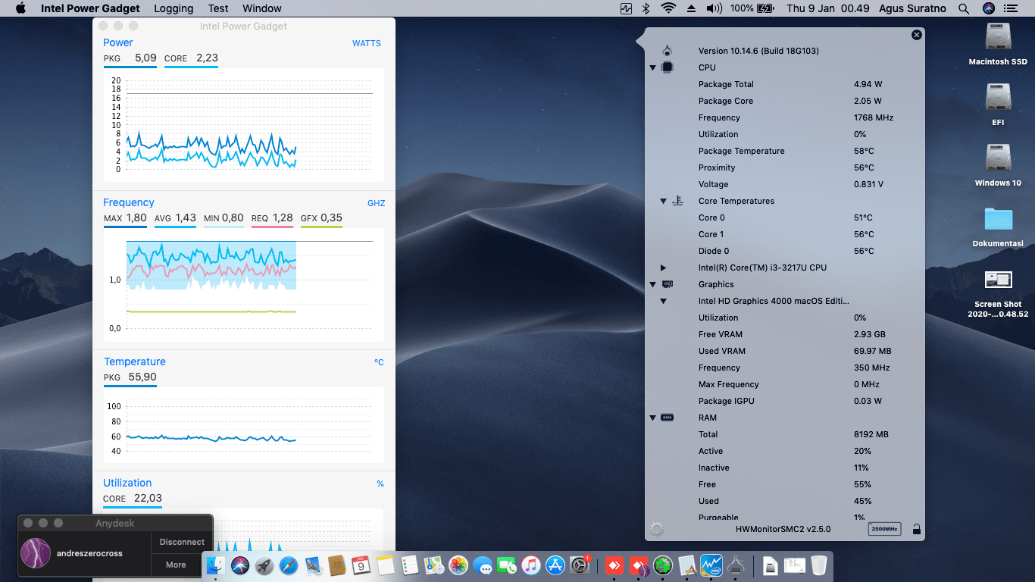The image size is (1035, 582).
Task: Open the Intel Power Gadget app menu
Action: click(90, 8)
